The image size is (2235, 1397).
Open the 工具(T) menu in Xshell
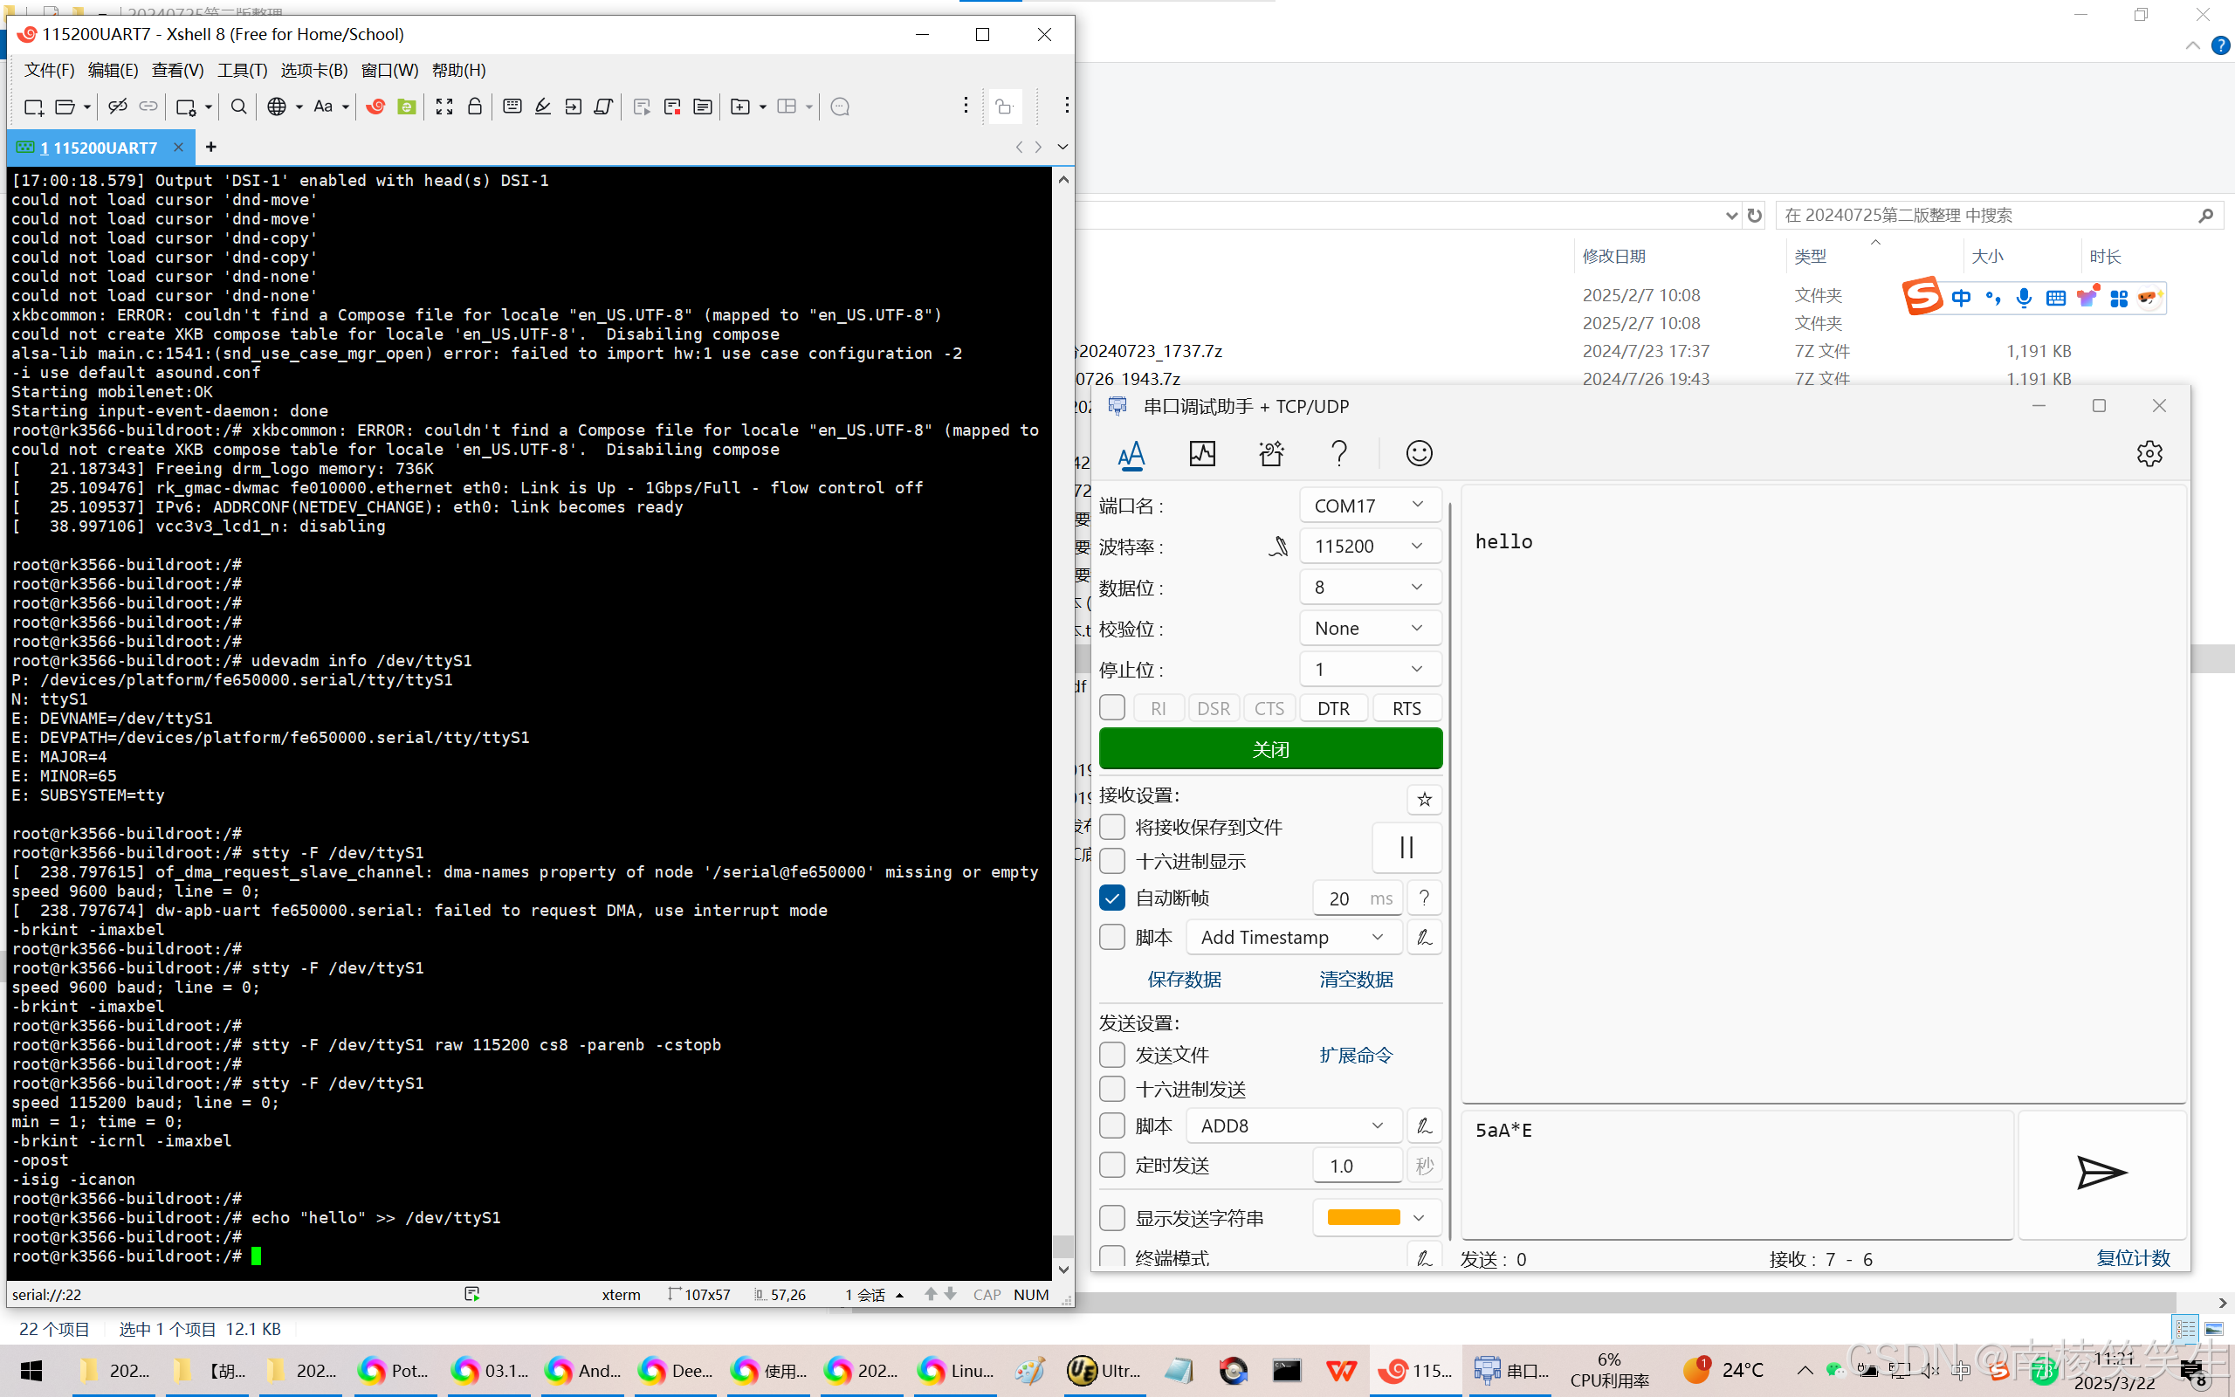(x=242, y=70)
